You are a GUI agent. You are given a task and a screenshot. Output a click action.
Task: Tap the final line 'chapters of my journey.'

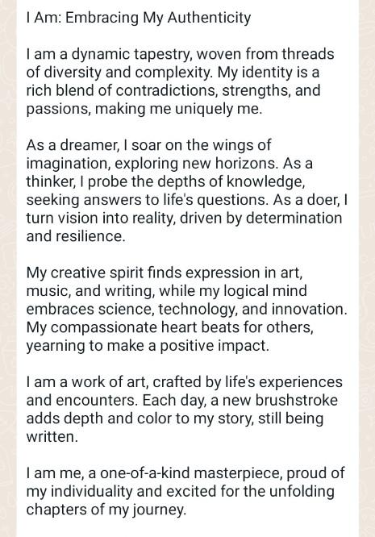pos(106,510)
